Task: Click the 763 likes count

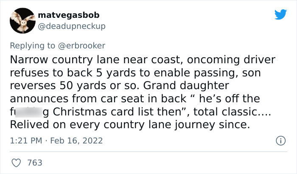Action: point(35,162)
